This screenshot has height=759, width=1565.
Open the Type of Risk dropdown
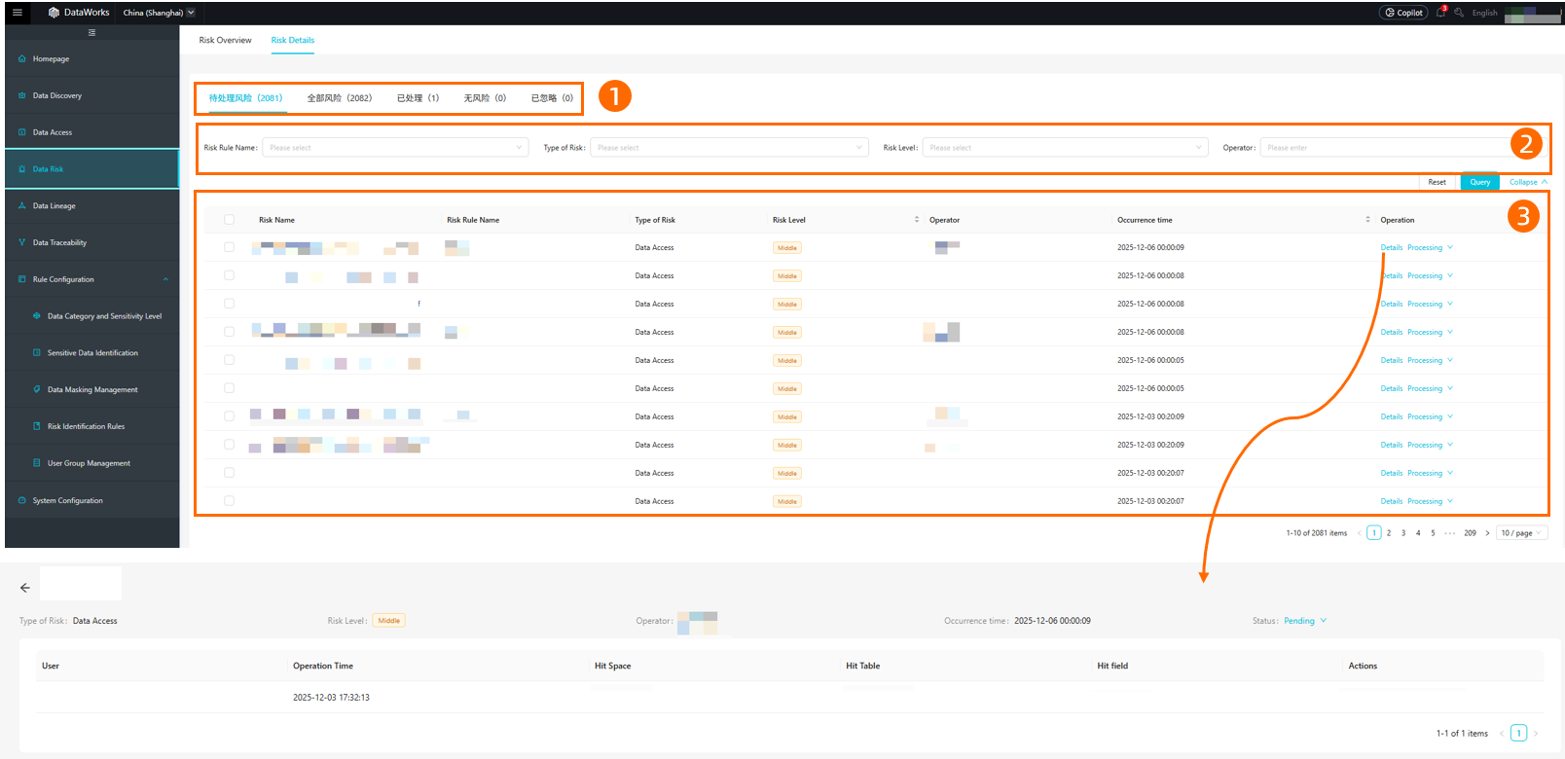[729, 148]
